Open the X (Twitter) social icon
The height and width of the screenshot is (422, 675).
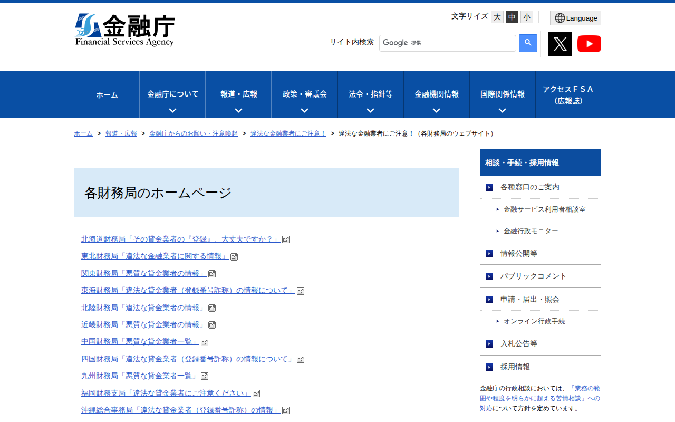click(x=560, y=44)
